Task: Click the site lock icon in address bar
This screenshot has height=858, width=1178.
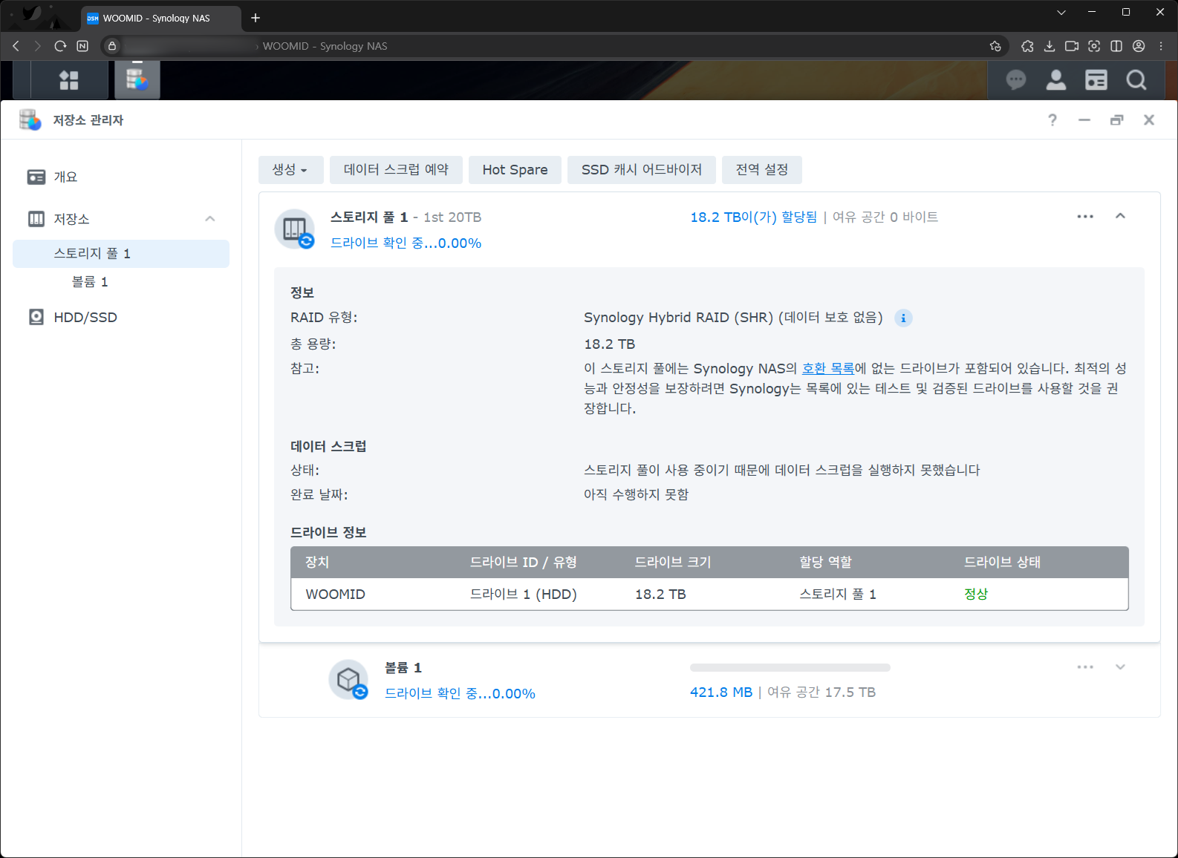Action: point(112,46)
